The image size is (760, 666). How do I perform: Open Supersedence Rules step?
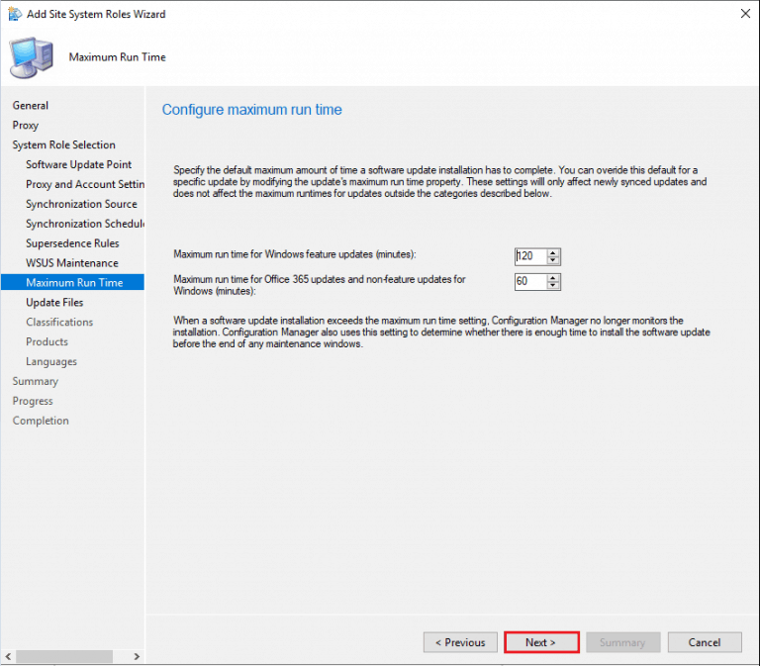72,243
